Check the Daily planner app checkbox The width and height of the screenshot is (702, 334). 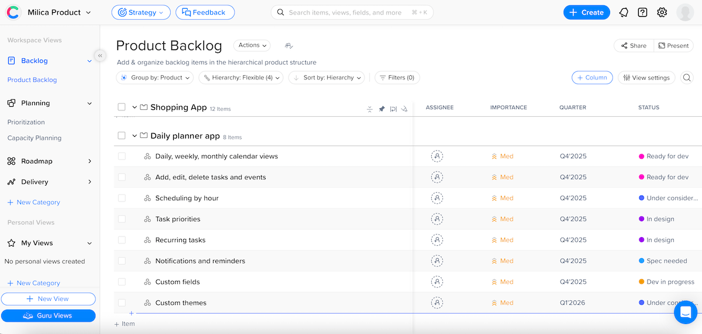click(122, 135)
